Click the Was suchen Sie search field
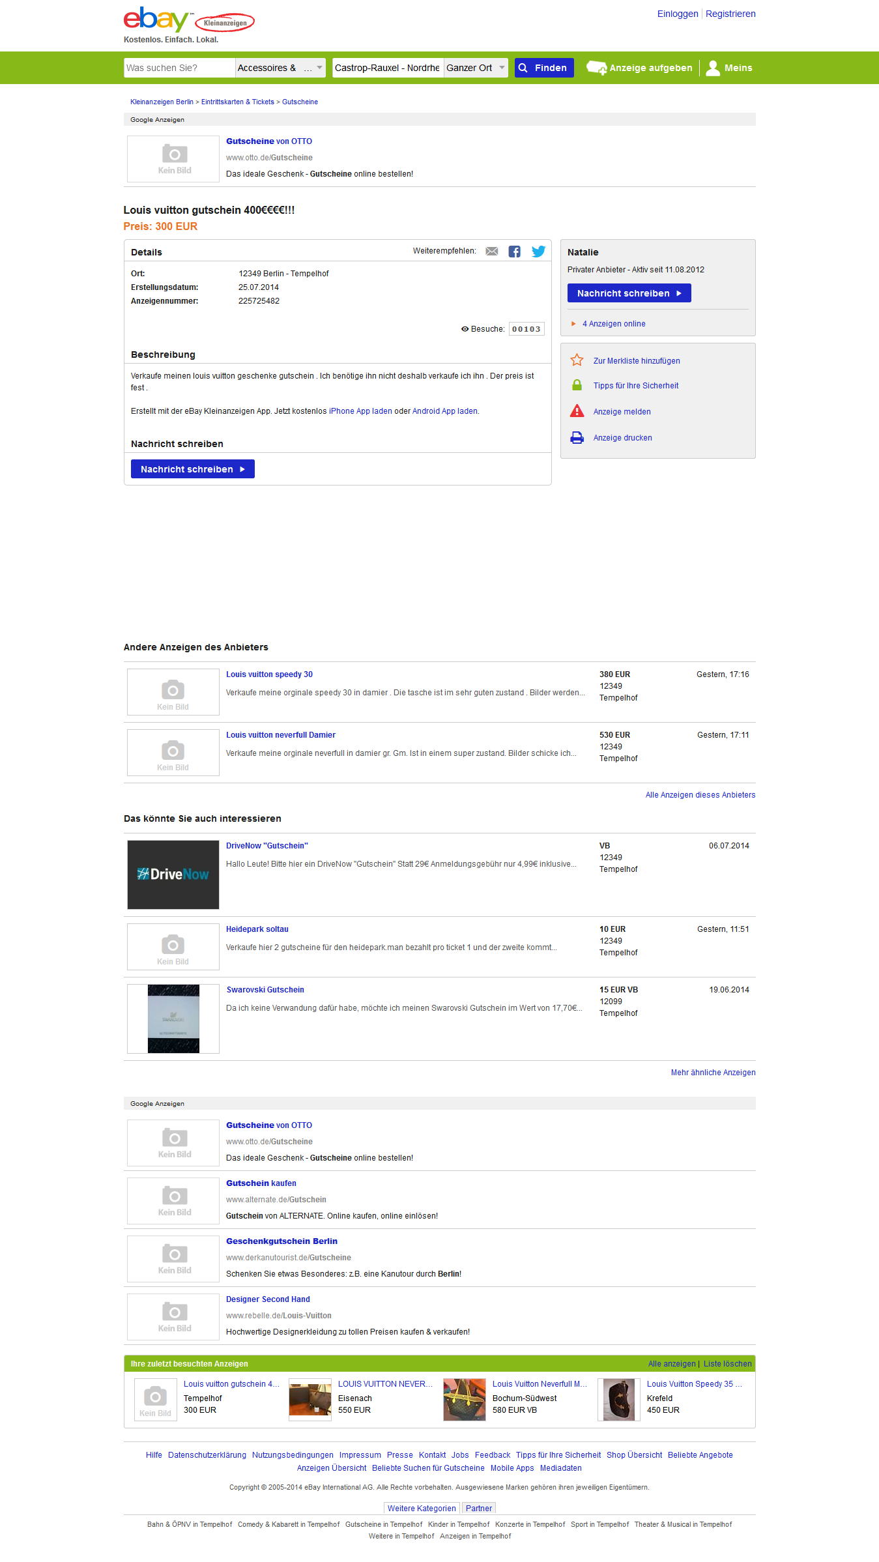Viewport: 879px width, 1562px height. click(179, 68)
